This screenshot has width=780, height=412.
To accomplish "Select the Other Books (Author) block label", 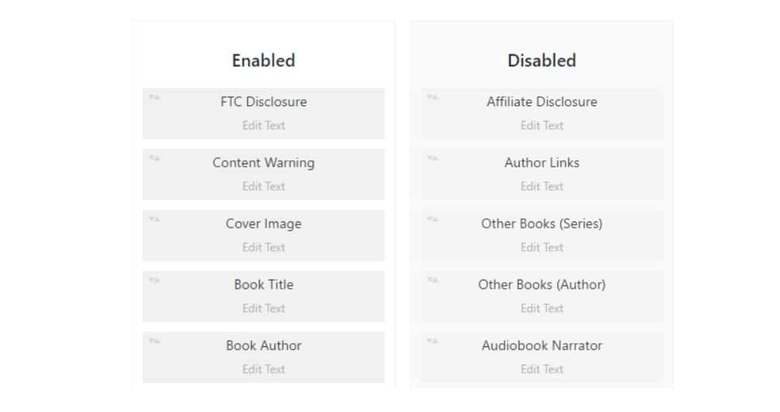I will [542, 284].
